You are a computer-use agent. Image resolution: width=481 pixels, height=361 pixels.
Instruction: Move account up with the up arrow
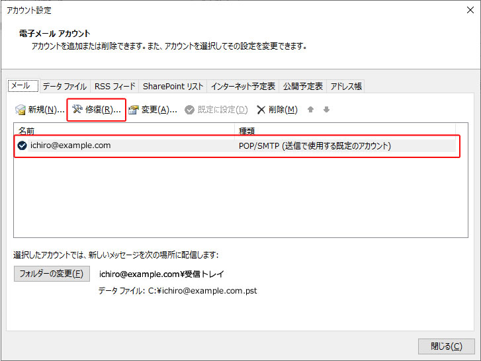(310, 110)
